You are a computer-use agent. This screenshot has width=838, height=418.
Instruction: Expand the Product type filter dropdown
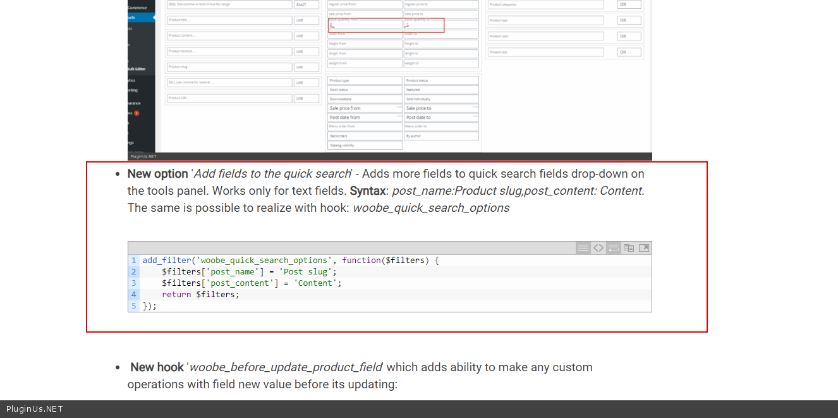[365, 81]
